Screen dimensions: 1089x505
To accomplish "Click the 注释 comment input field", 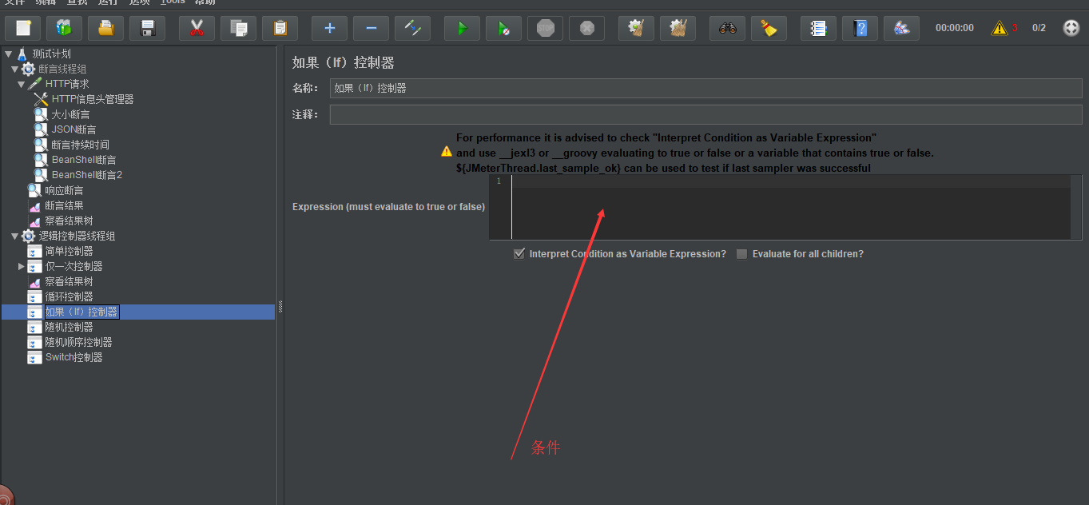I will 705,114.
